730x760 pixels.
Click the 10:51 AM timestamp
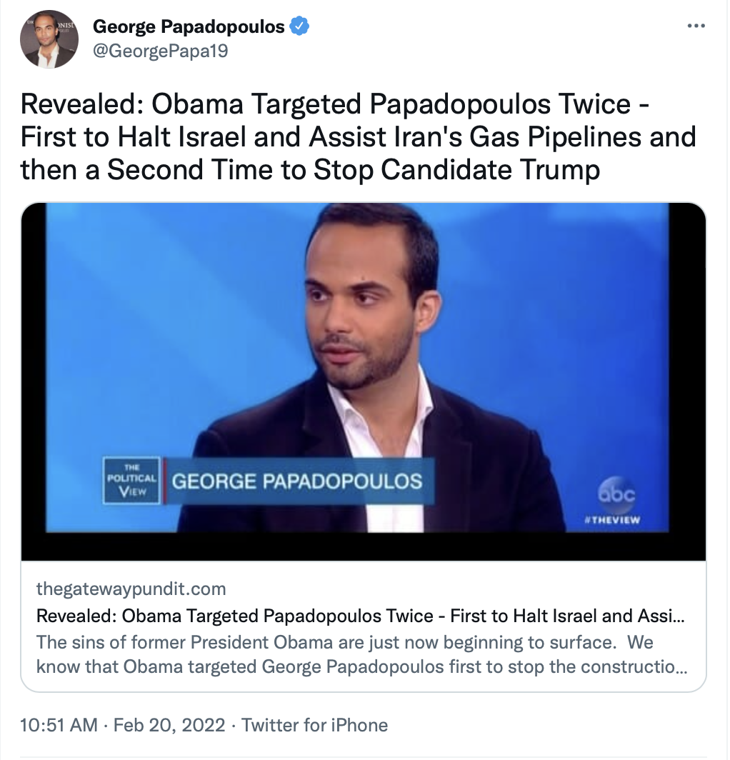point(59,725)
